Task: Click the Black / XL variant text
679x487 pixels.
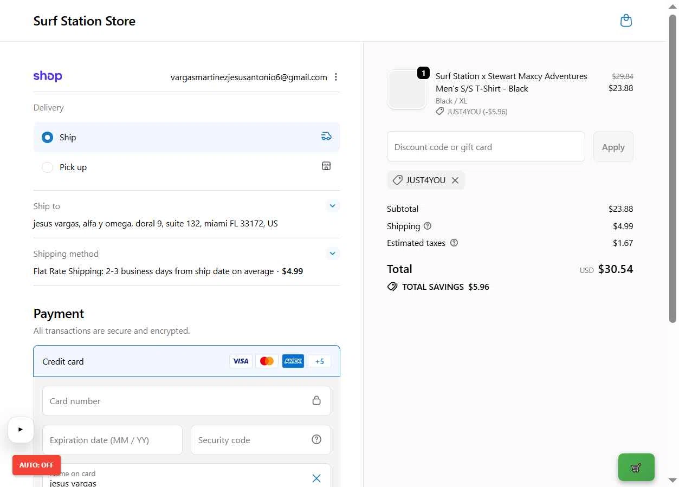Action: (451, 101)
